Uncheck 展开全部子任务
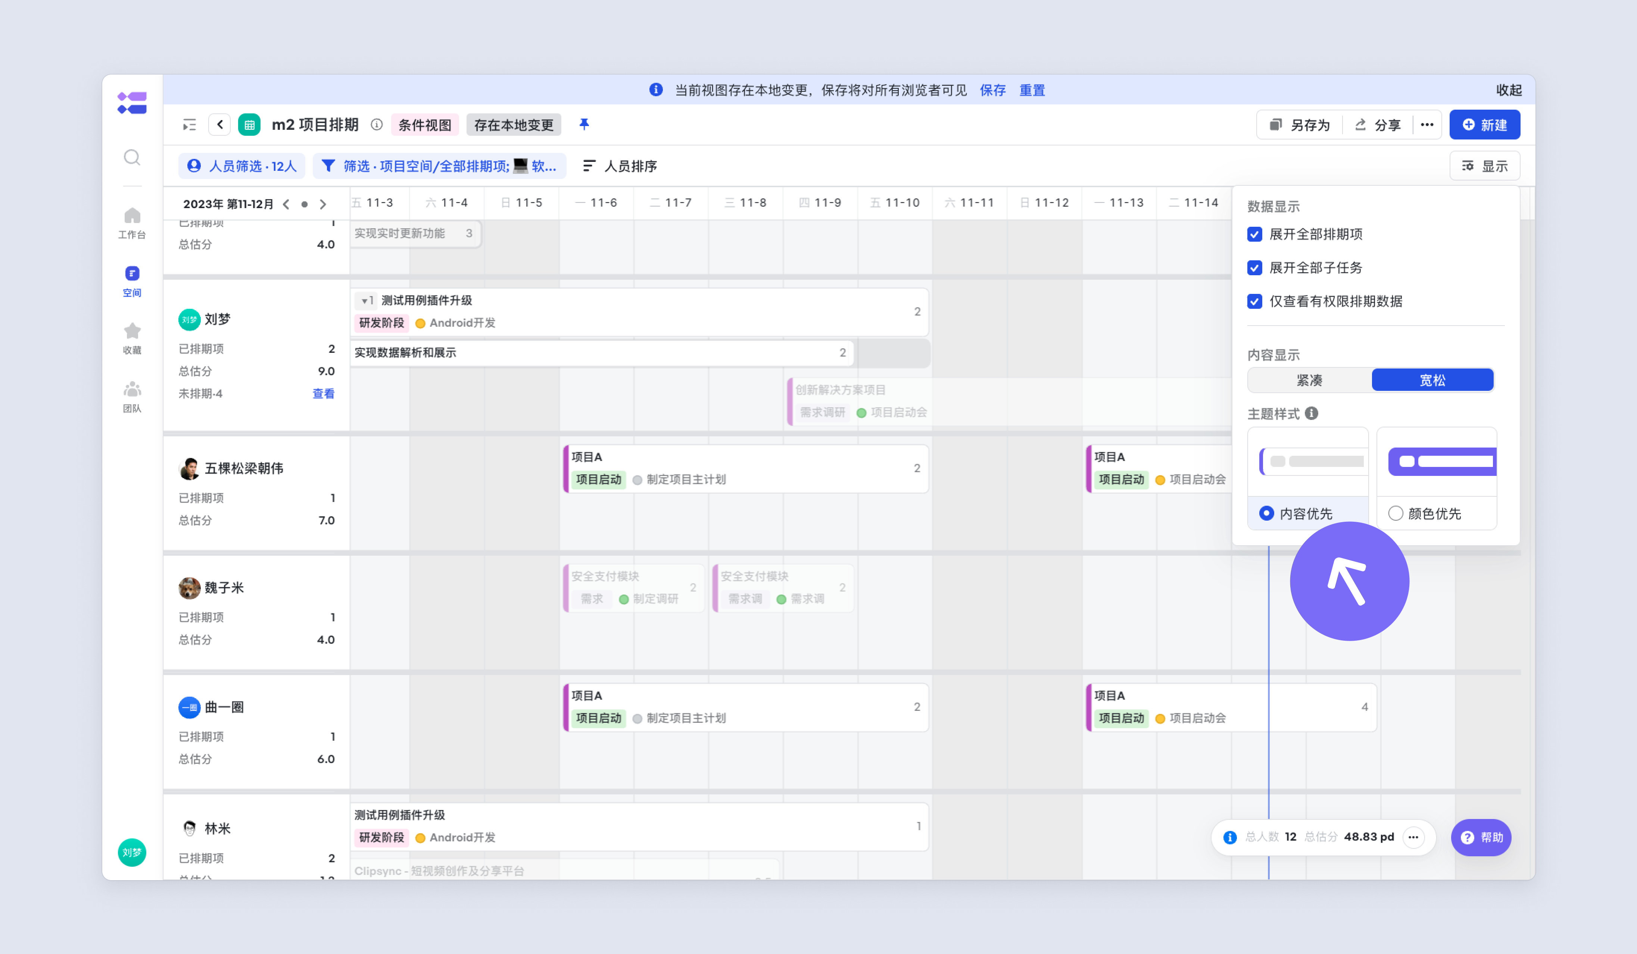The image size is (1637, 954). (1254, 268)
